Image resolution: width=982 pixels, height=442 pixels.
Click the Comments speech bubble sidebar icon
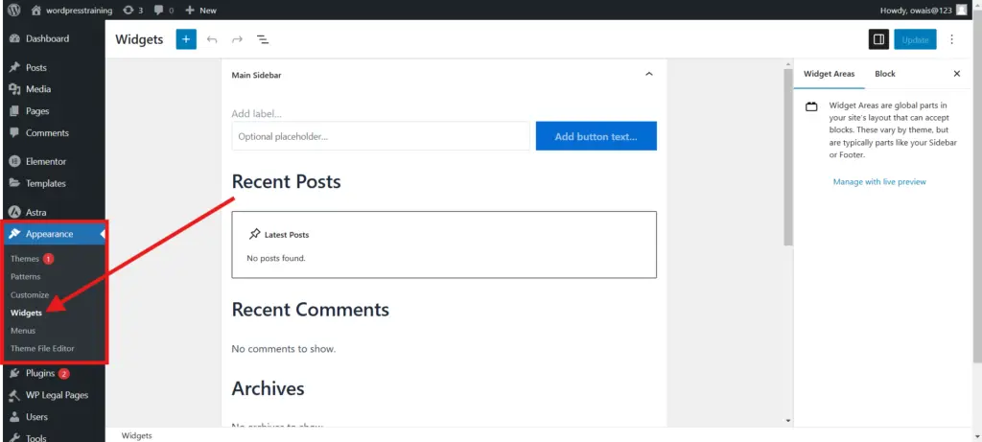tap(14, 132)
